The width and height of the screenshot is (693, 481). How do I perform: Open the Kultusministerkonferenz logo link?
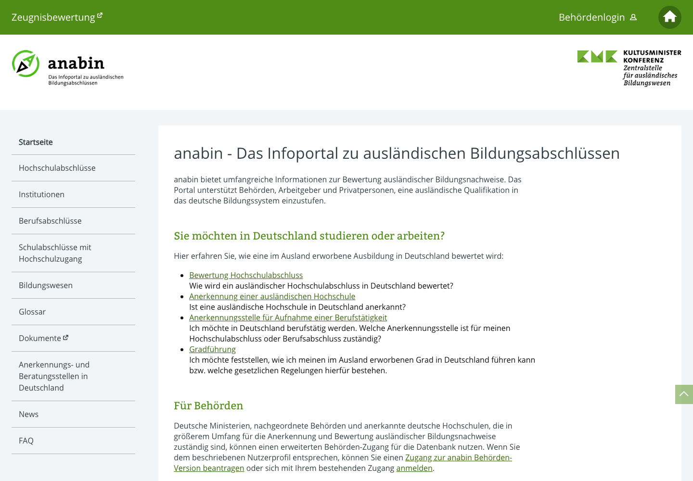(629, 68)
